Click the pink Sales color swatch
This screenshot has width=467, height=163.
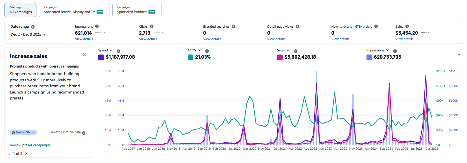[x=280, y=57]
